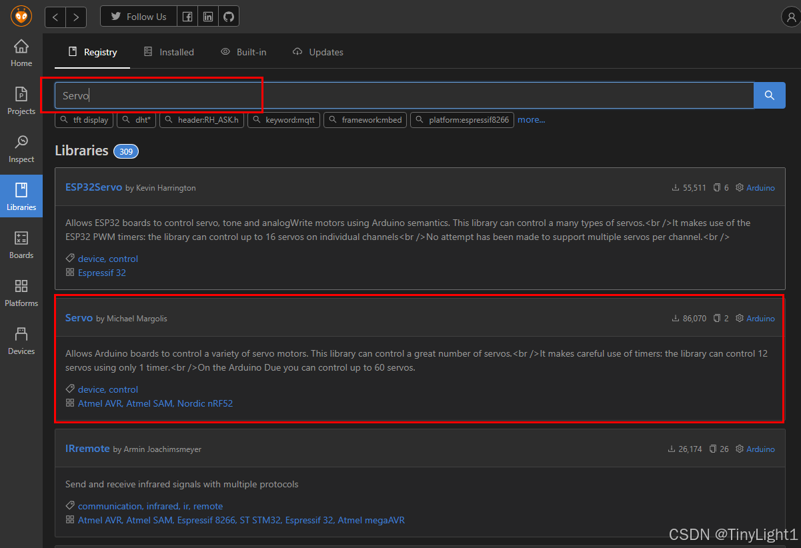Open the LinkedIn icon link

click(208, 17)
